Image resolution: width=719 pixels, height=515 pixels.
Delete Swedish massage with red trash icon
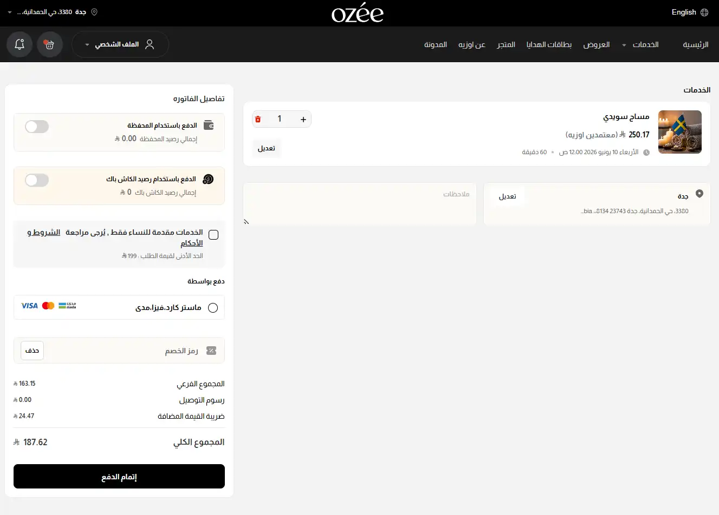point(258,119)
